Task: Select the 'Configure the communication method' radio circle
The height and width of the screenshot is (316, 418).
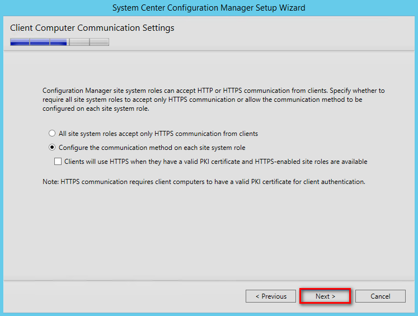Action: pos(52,147)
